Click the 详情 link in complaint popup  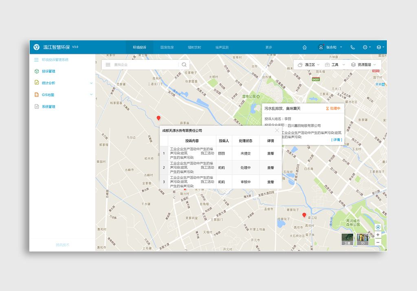pyautogui.click(x=337, y=140)
